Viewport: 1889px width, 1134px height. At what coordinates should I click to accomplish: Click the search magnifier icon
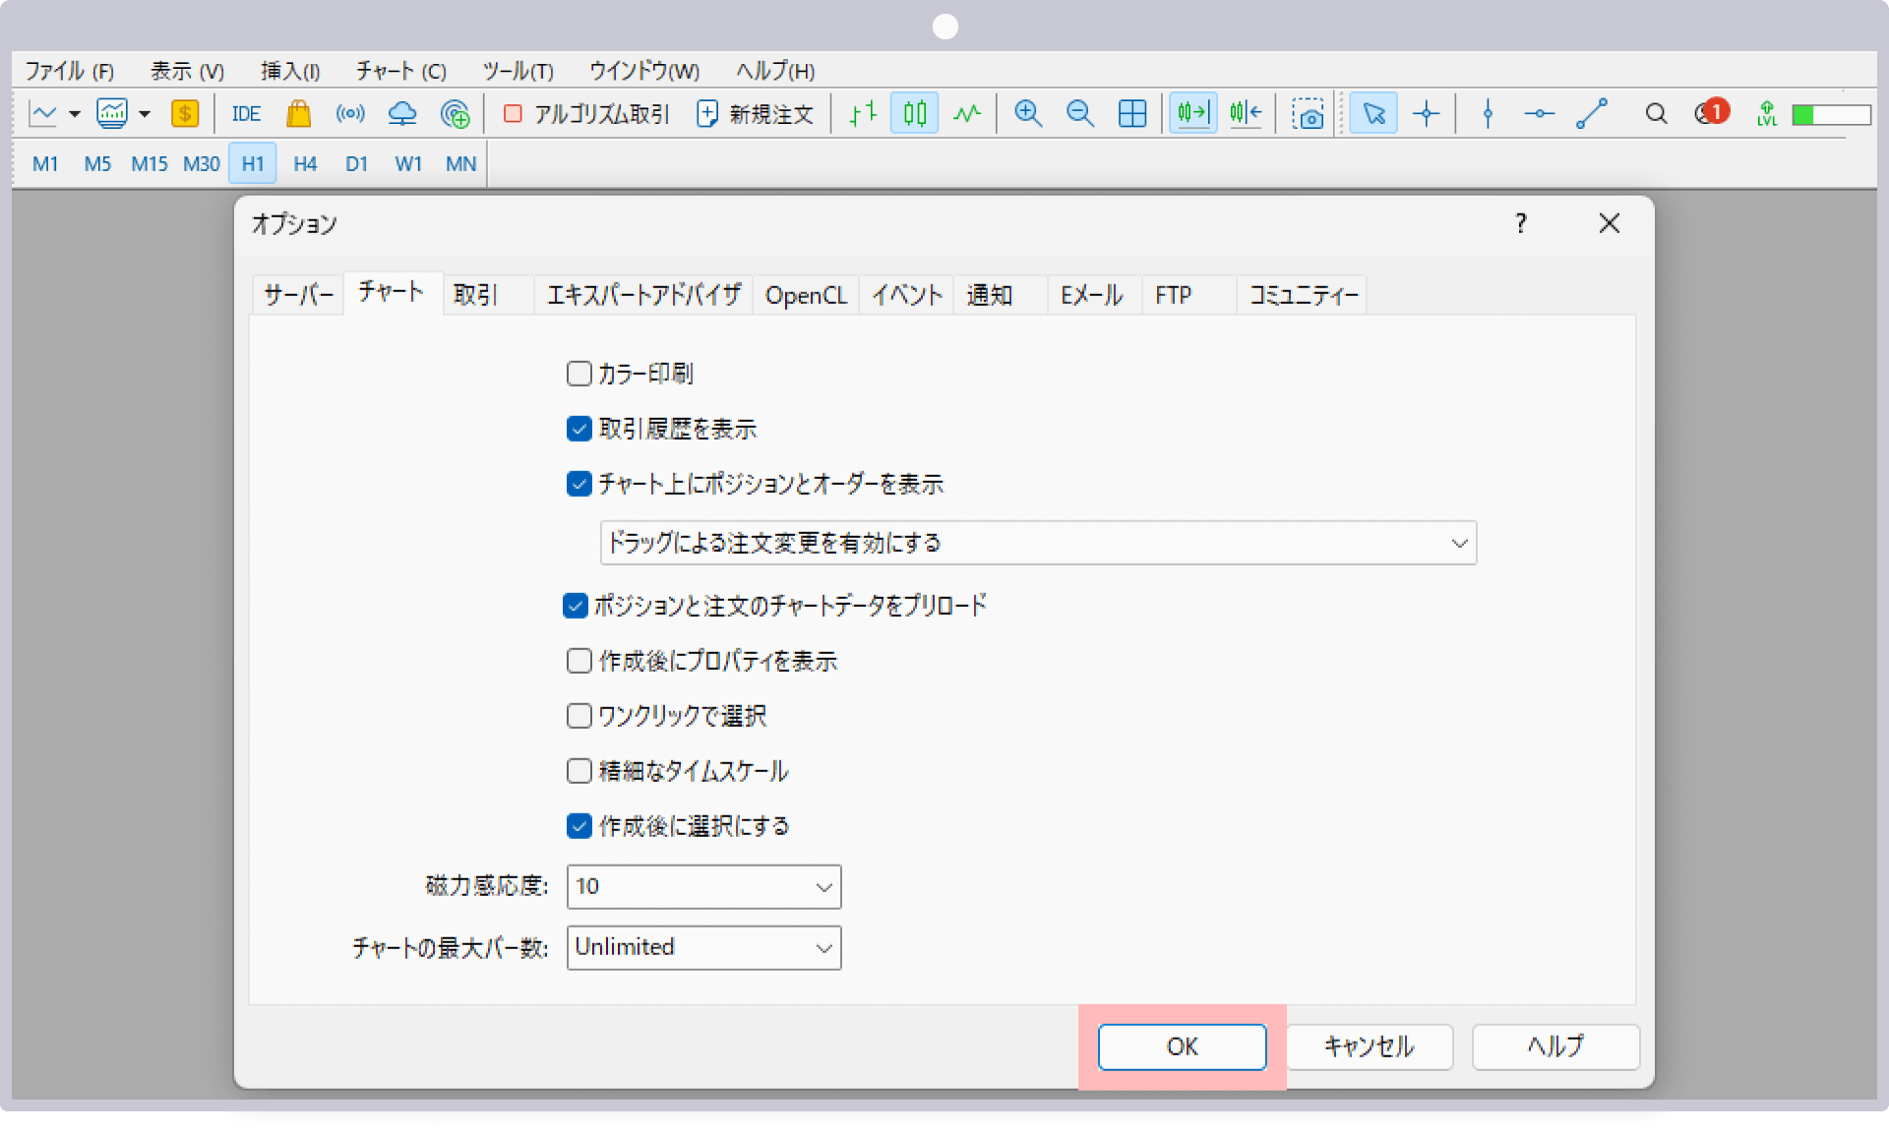[1656, 114]
